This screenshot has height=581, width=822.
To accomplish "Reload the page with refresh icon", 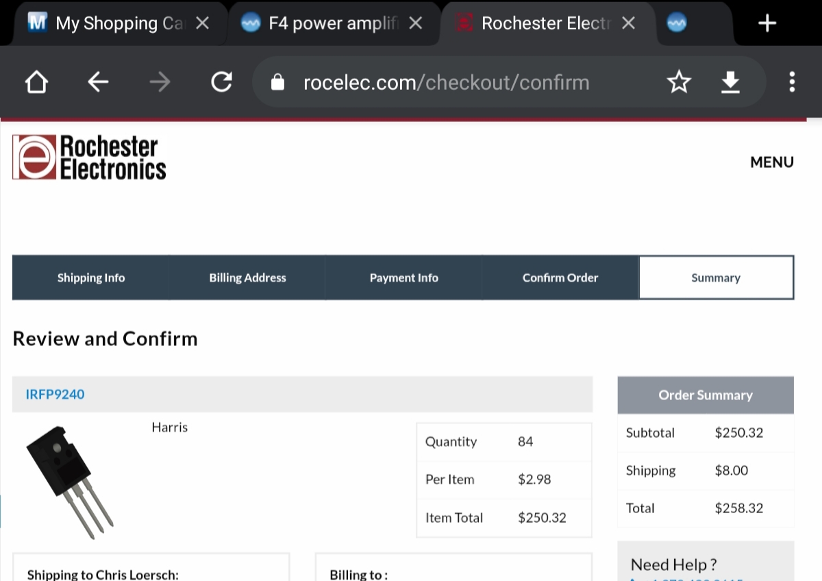I will pyautogui.click(x=221, y=82).
